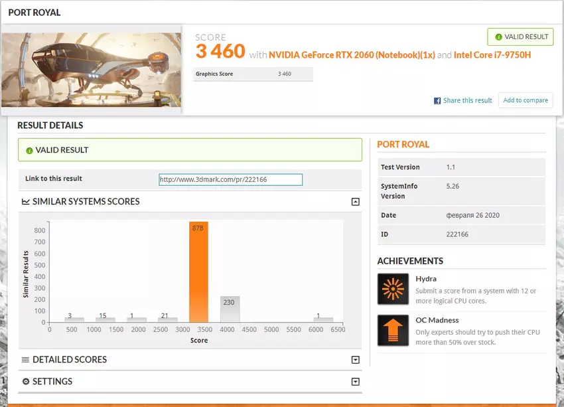Click the Port Royal benchmark thumbnail image
Screen dimensions: 564x407
click(92, 70)
